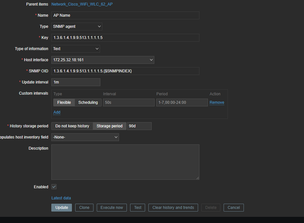Click the Name input field
The height and width of the screenshot is (223, 304).
click(125, 15)
